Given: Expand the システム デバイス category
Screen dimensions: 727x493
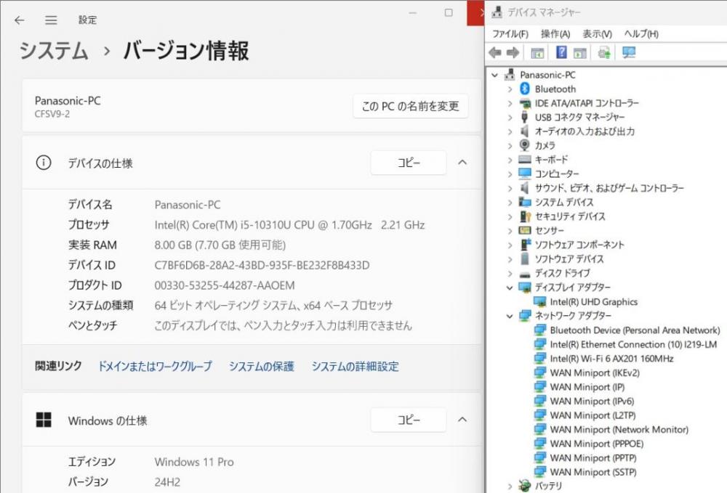Looking at the screenshot, I should 510,203.
